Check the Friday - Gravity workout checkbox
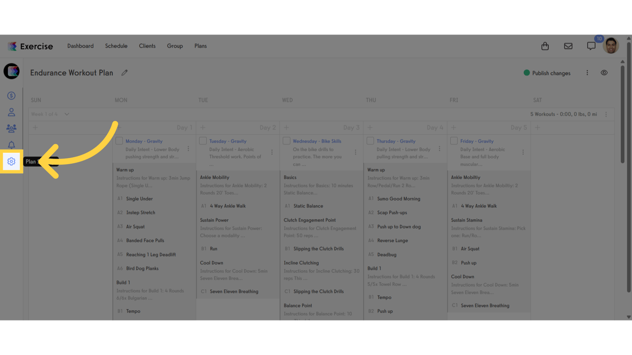Viewport: 632px width, 355px height. click(454, 141)
